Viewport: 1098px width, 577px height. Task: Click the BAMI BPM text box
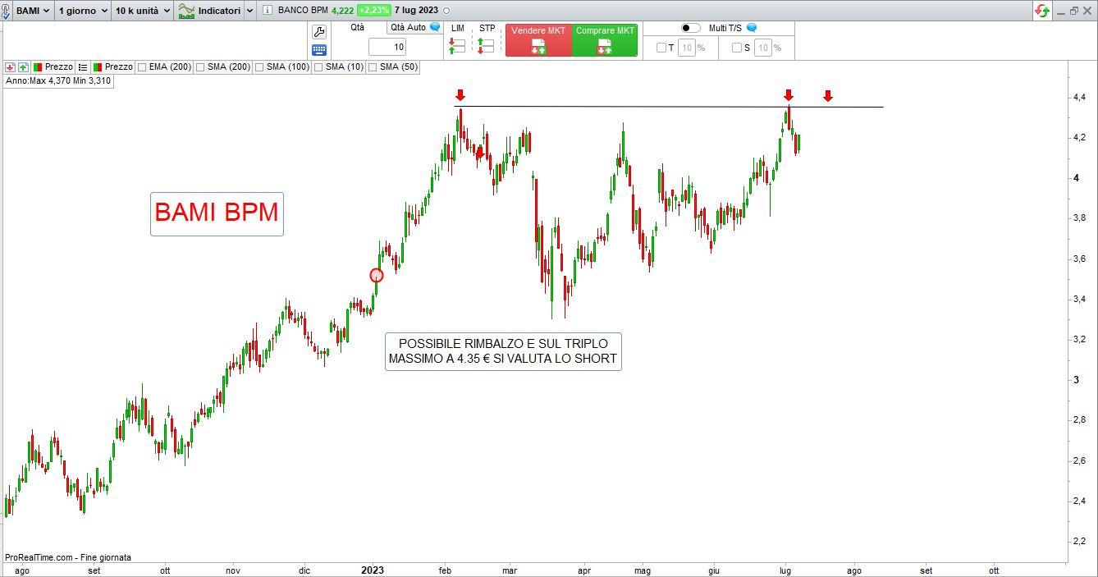click(217, 213)
